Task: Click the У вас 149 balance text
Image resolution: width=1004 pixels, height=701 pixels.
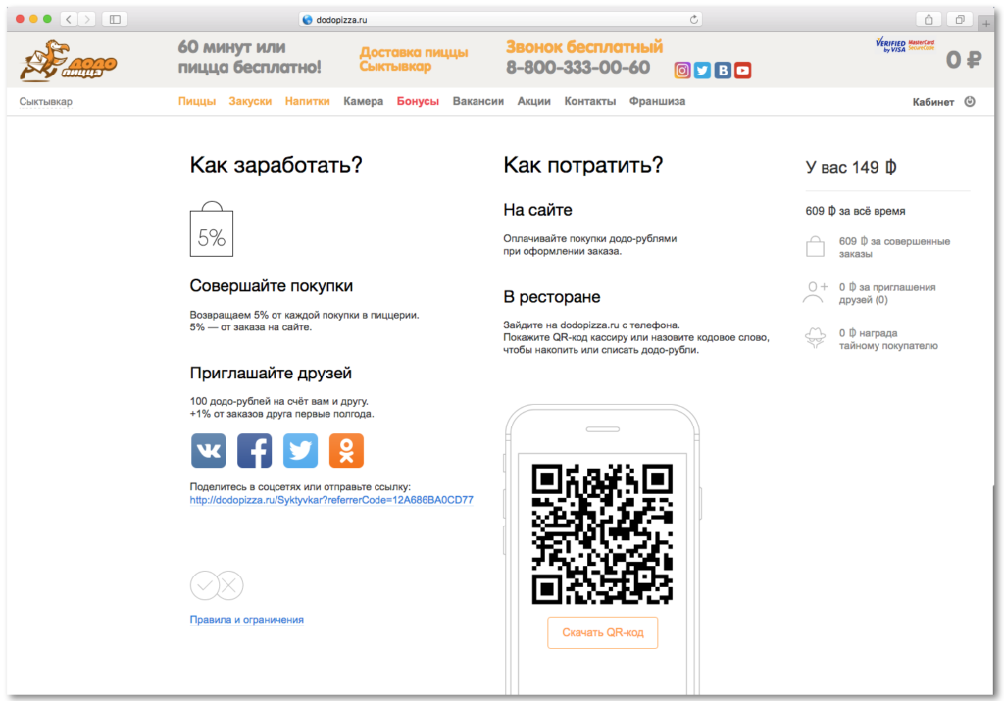Action: point(851,167)
